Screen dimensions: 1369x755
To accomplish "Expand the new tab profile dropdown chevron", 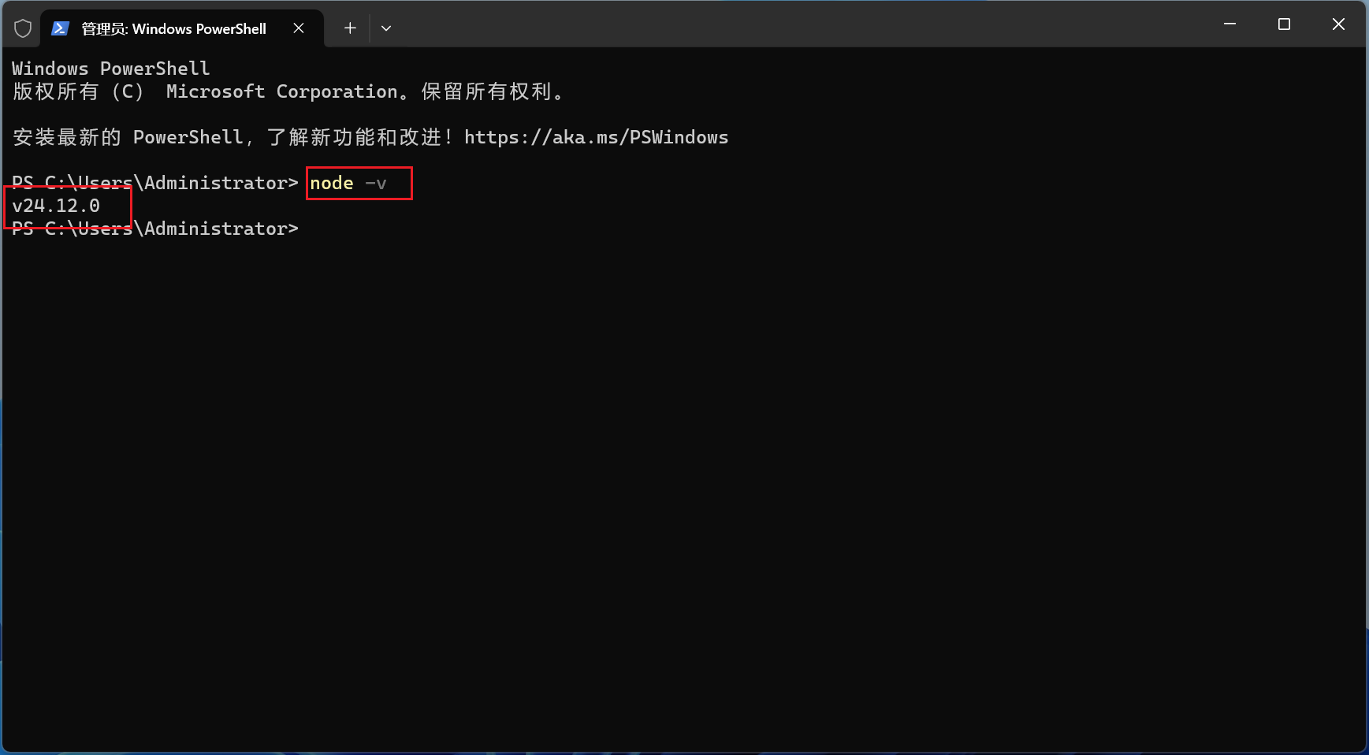I will point(386,28).
